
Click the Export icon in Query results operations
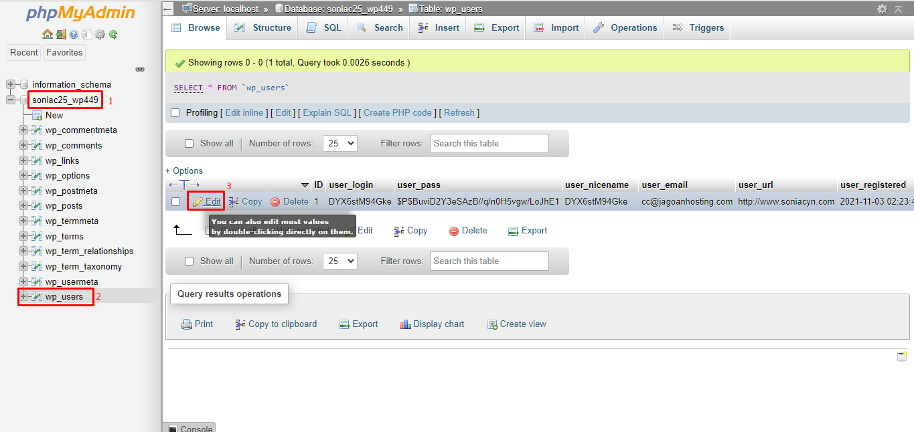click(x=344, y=324)
